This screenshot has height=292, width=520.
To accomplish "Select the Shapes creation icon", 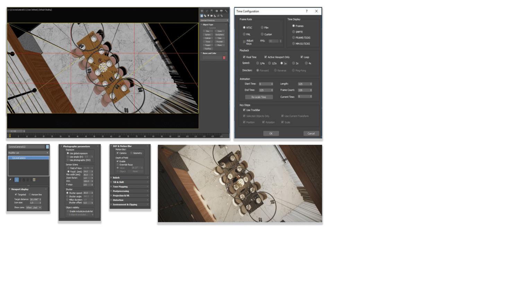I will click(x=205, y=16).
